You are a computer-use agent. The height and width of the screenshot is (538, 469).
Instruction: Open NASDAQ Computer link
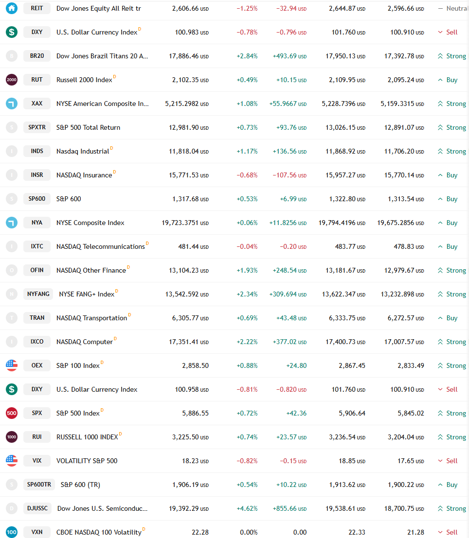pyautogui.click(x=85, y=342)
